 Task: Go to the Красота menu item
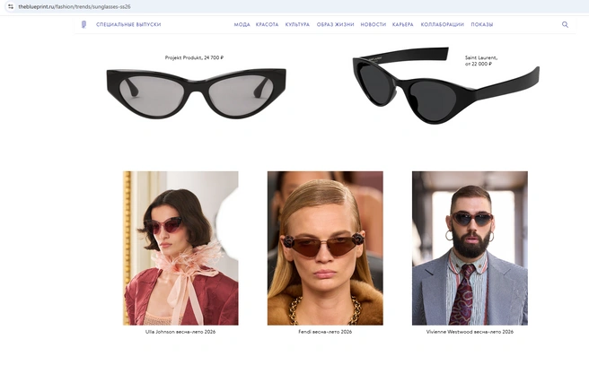click(267, 24)
